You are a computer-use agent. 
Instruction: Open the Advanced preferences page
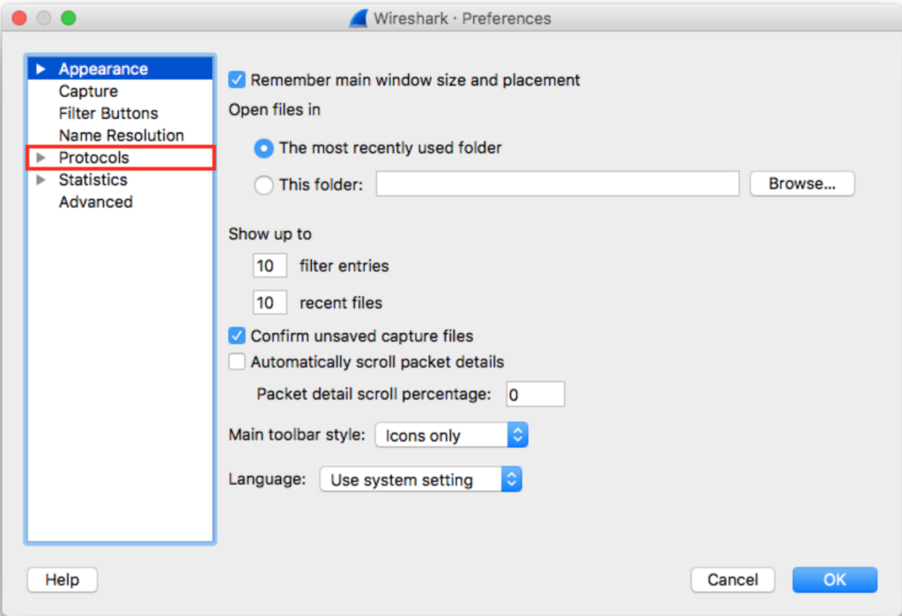click(96, 202)
